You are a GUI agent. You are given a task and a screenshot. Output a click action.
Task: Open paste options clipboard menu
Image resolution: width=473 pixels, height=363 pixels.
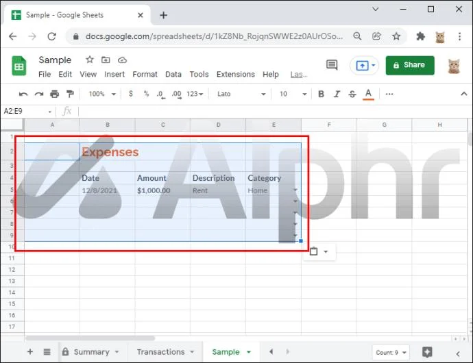(x=319, y=251)
